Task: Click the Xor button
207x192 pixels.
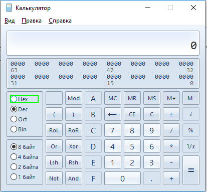Action: tap(74, 146)
